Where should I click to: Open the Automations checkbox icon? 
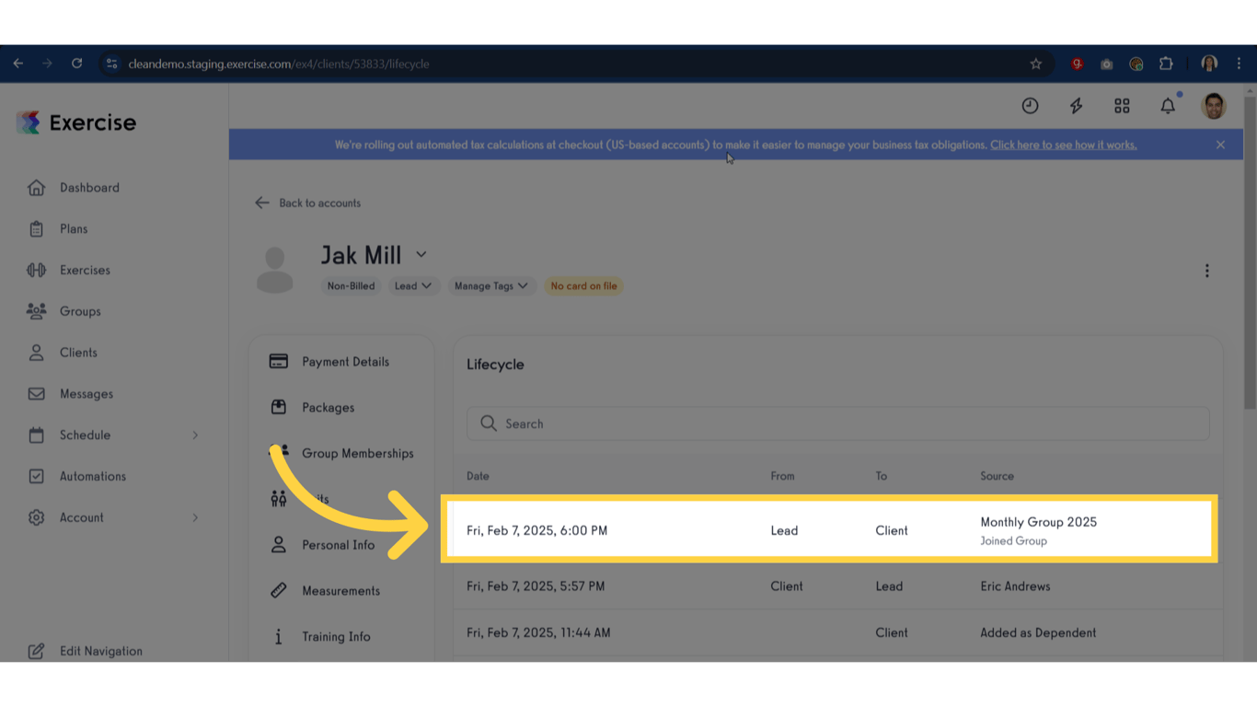36,477
